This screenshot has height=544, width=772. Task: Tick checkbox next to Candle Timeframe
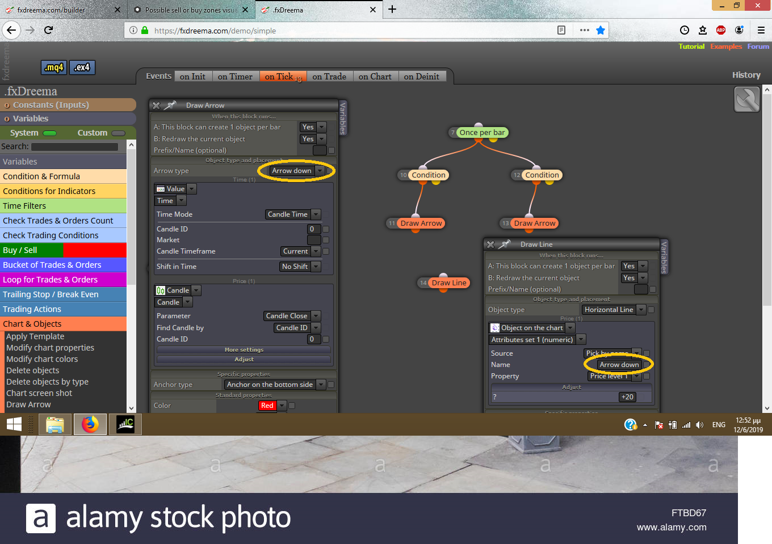pyautogui.click(x=326, y=251)
